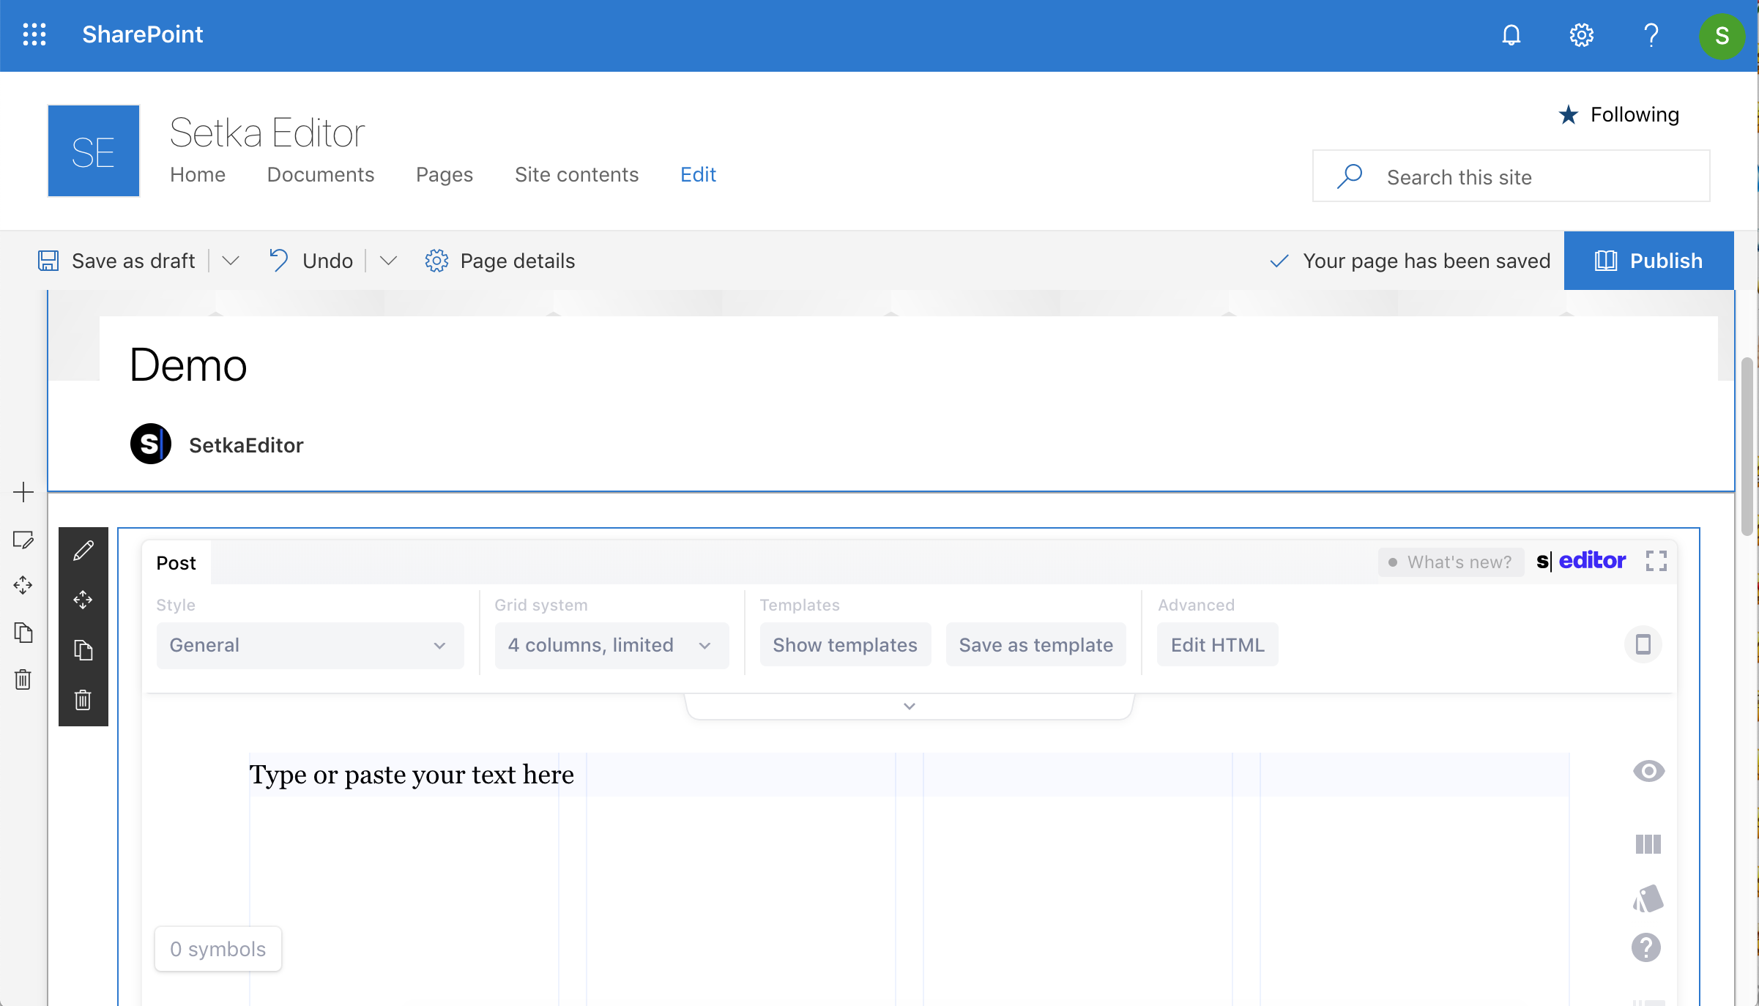1759x1006 pixels.
Task: Click the plus icon to add a new section
Action: coord(23,493)
